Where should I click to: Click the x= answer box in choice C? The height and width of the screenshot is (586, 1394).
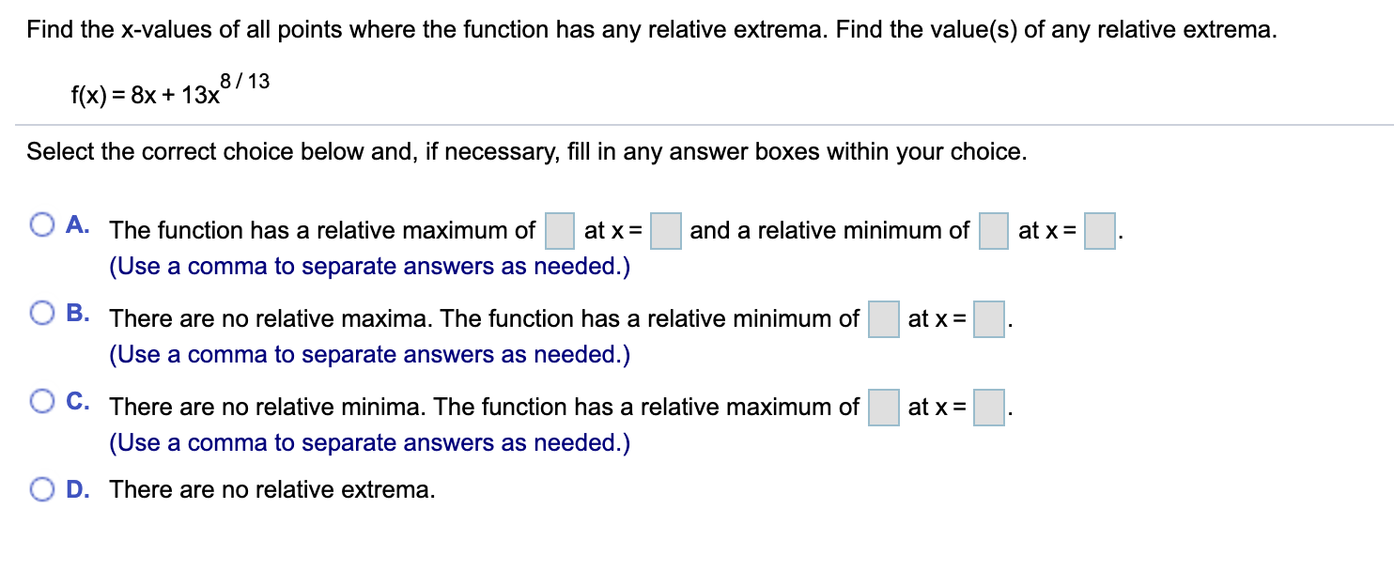(x=987, y=407)
